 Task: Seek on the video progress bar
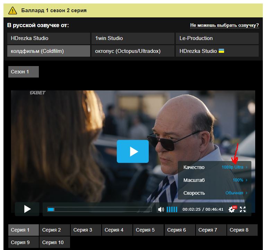click(x=100, y=209)
